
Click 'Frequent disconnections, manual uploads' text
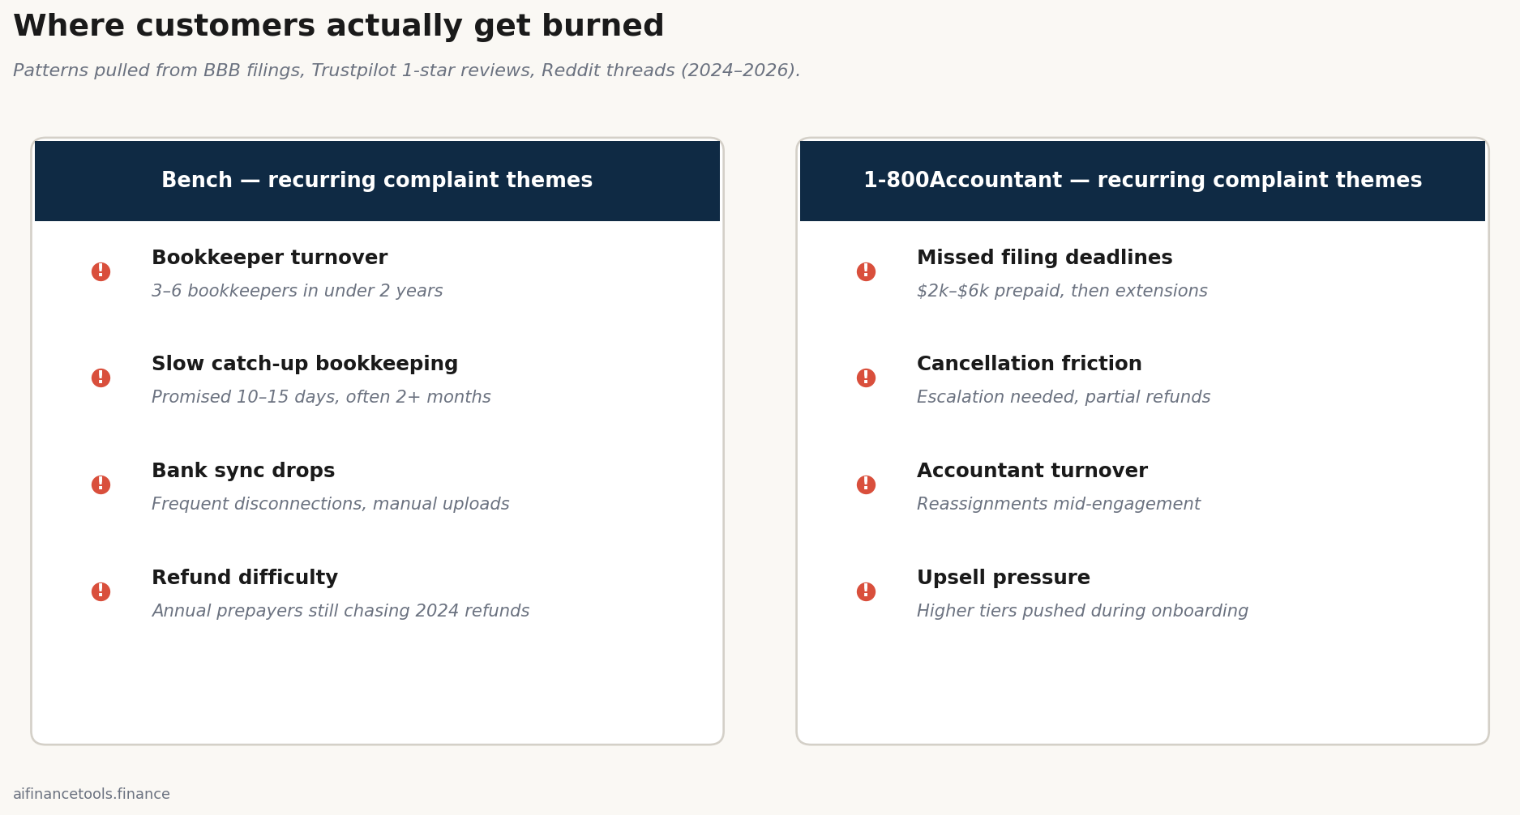(331, 505)
